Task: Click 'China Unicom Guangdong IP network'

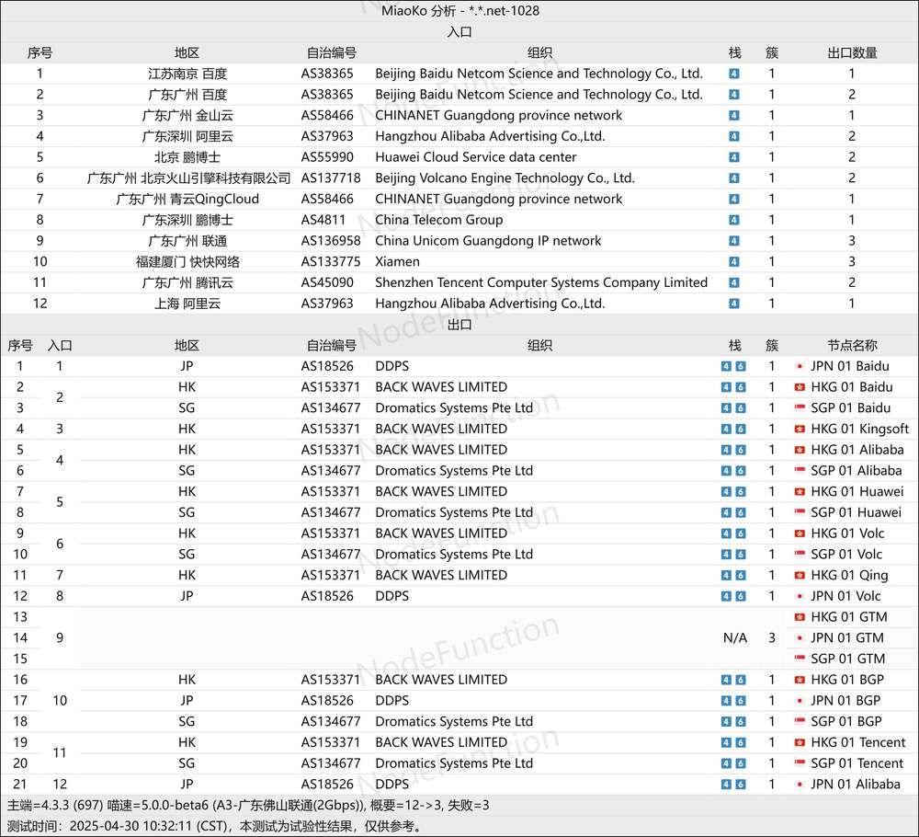Action: point(488,240)
